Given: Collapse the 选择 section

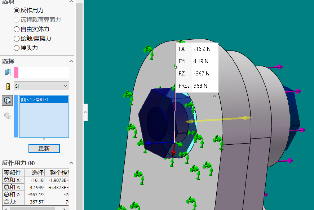Looking at the screenshot, I should click(71, 61).
